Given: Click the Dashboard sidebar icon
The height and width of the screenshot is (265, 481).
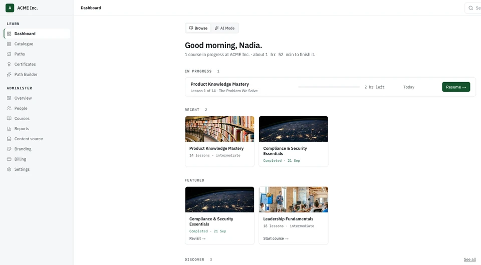Looking at the screenshot, I should point(9,34).
